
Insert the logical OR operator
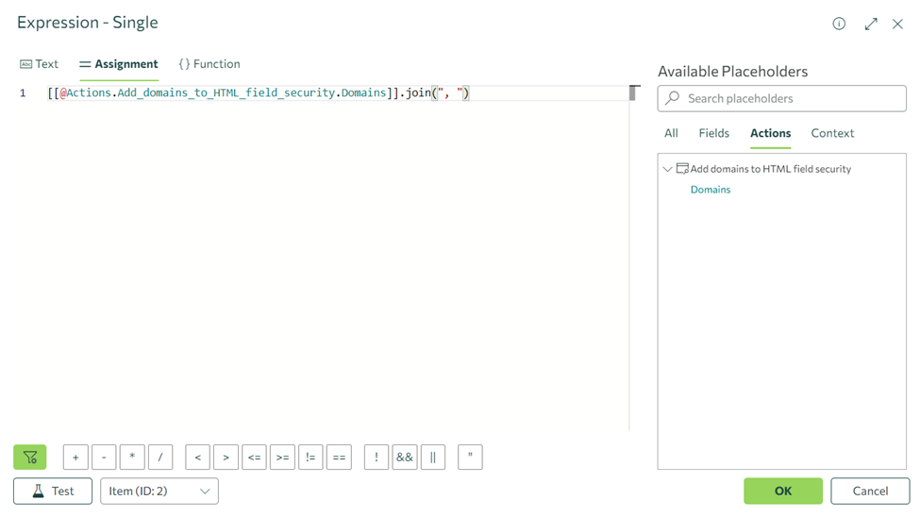click(433, 458)
